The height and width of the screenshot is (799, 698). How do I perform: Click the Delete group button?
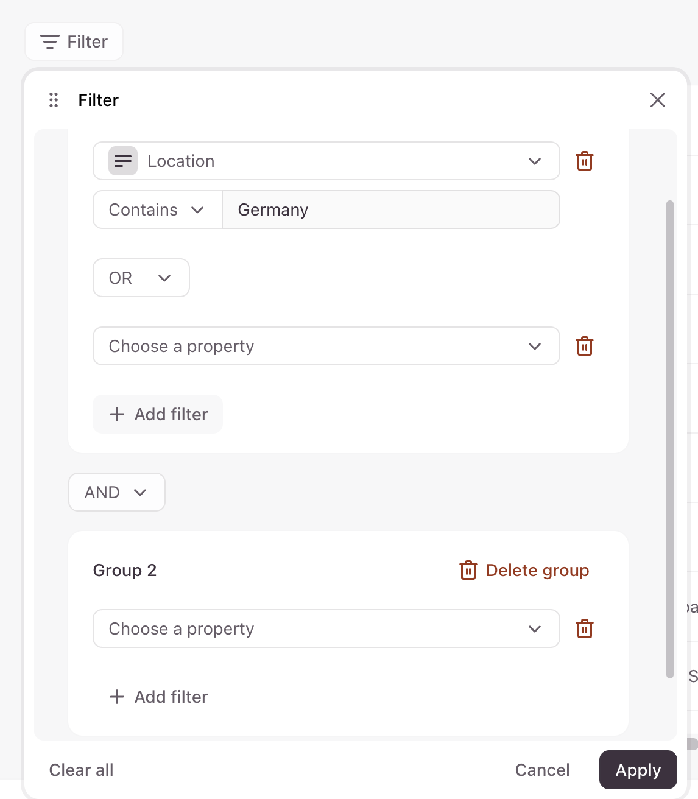click(x=524, y=571)
